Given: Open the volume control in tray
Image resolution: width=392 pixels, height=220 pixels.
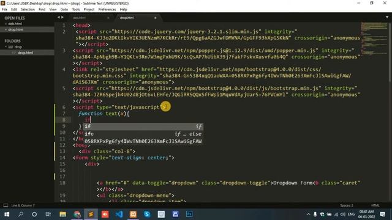Looking at the screenshot, I should point(343,215).
